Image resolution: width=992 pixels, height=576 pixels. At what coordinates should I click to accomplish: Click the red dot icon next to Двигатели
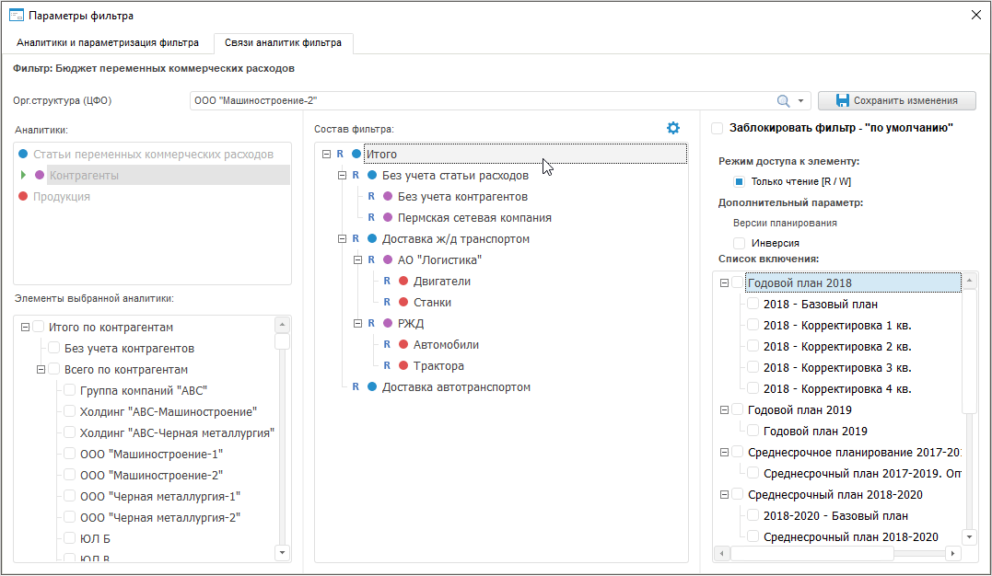point(403,282)
